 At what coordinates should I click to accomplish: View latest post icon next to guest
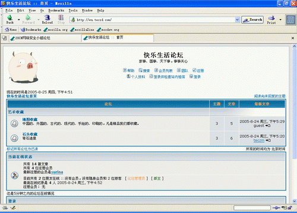(x=268, y=125)
